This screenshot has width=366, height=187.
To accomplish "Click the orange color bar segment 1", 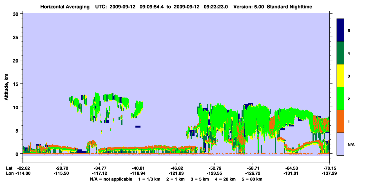I will coord(340,121).
